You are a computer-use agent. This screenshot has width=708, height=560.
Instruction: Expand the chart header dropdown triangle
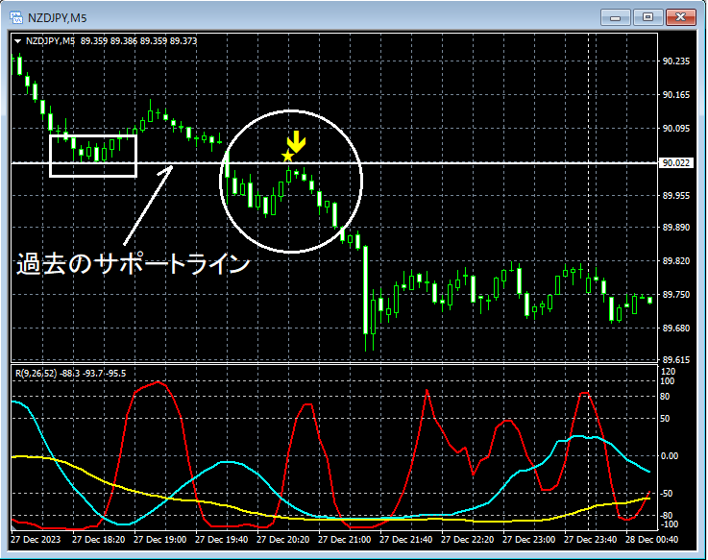[17, 41]
